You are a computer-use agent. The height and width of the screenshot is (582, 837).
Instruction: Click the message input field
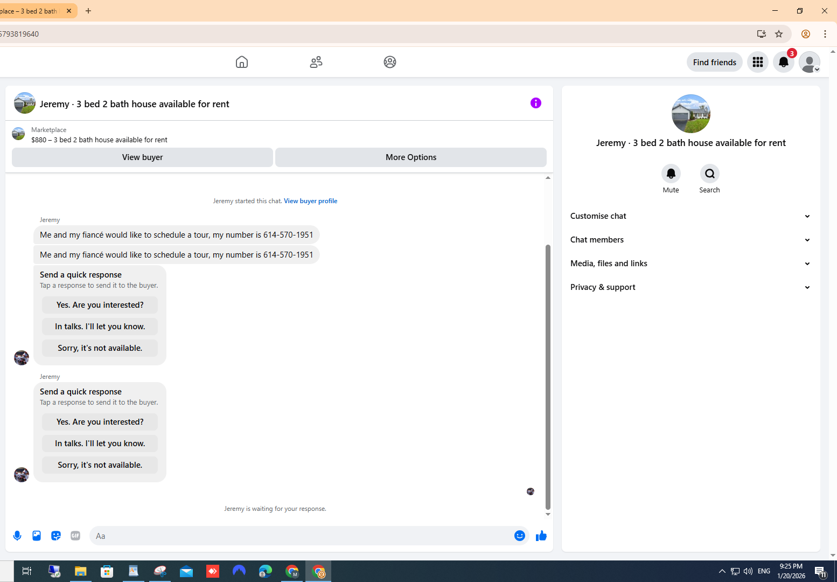coord(302,536)
